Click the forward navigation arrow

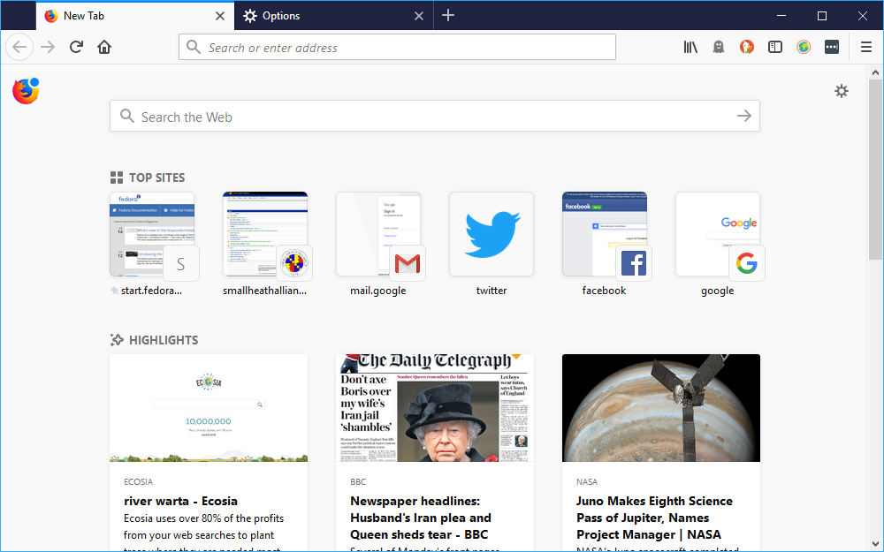pyautogui.click(x=48, y=48)
